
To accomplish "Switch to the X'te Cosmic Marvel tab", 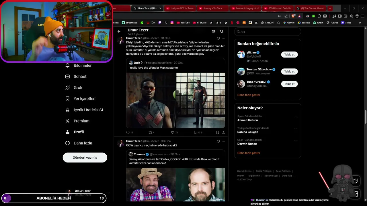I will 311,8.
